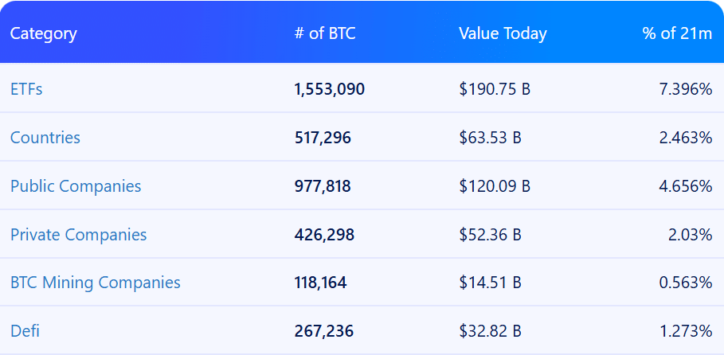Click the Category column header

coord(44,33)
